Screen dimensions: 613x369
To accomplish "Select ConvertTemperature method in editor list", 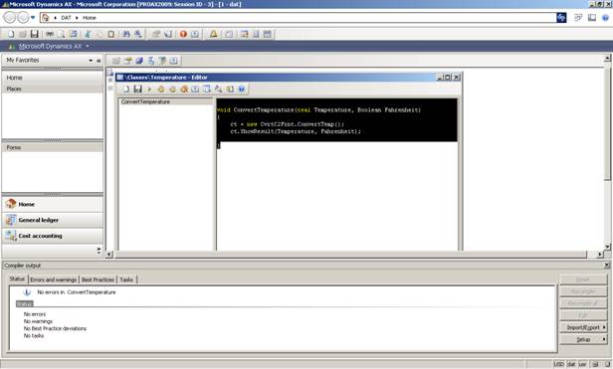I will click(145, 101).
